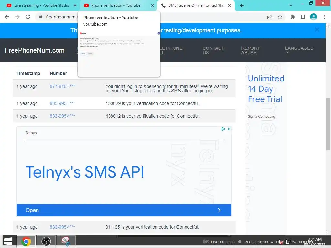
Task: Click the scrollbar up arrow
Action: click(328, 26)
